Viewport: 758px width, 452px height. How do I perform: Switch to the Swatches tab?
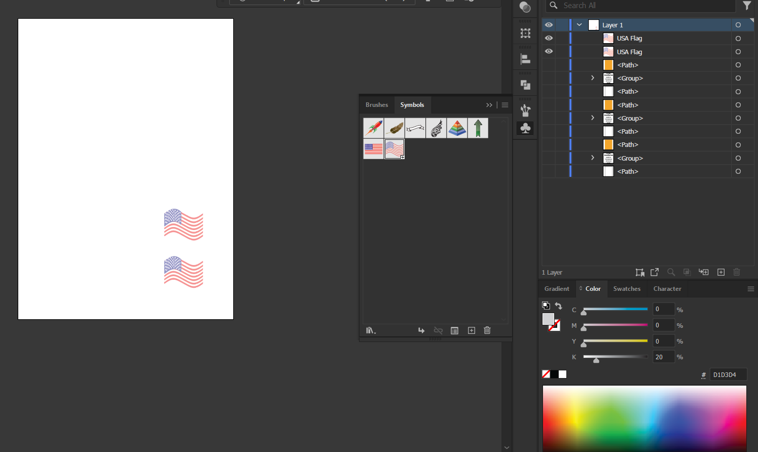pos(627,289)
